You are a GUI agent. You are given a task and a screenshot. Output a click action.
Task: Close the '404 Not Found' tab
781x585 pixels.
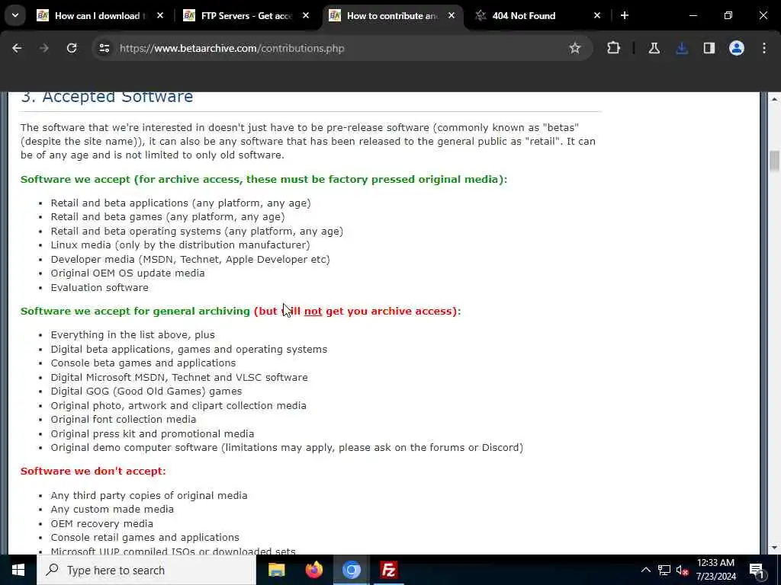(596, 16)
